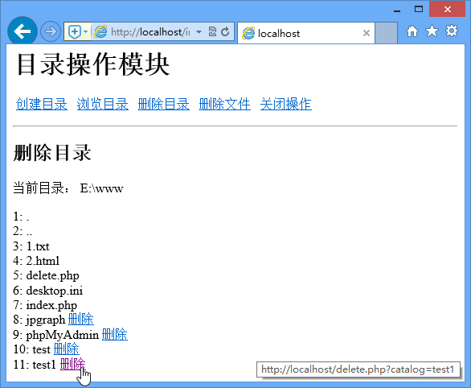This screenshot has height=388, width=471.
Task: Delete the jpgraph directory via 删除
Action: tap(81, 320)
